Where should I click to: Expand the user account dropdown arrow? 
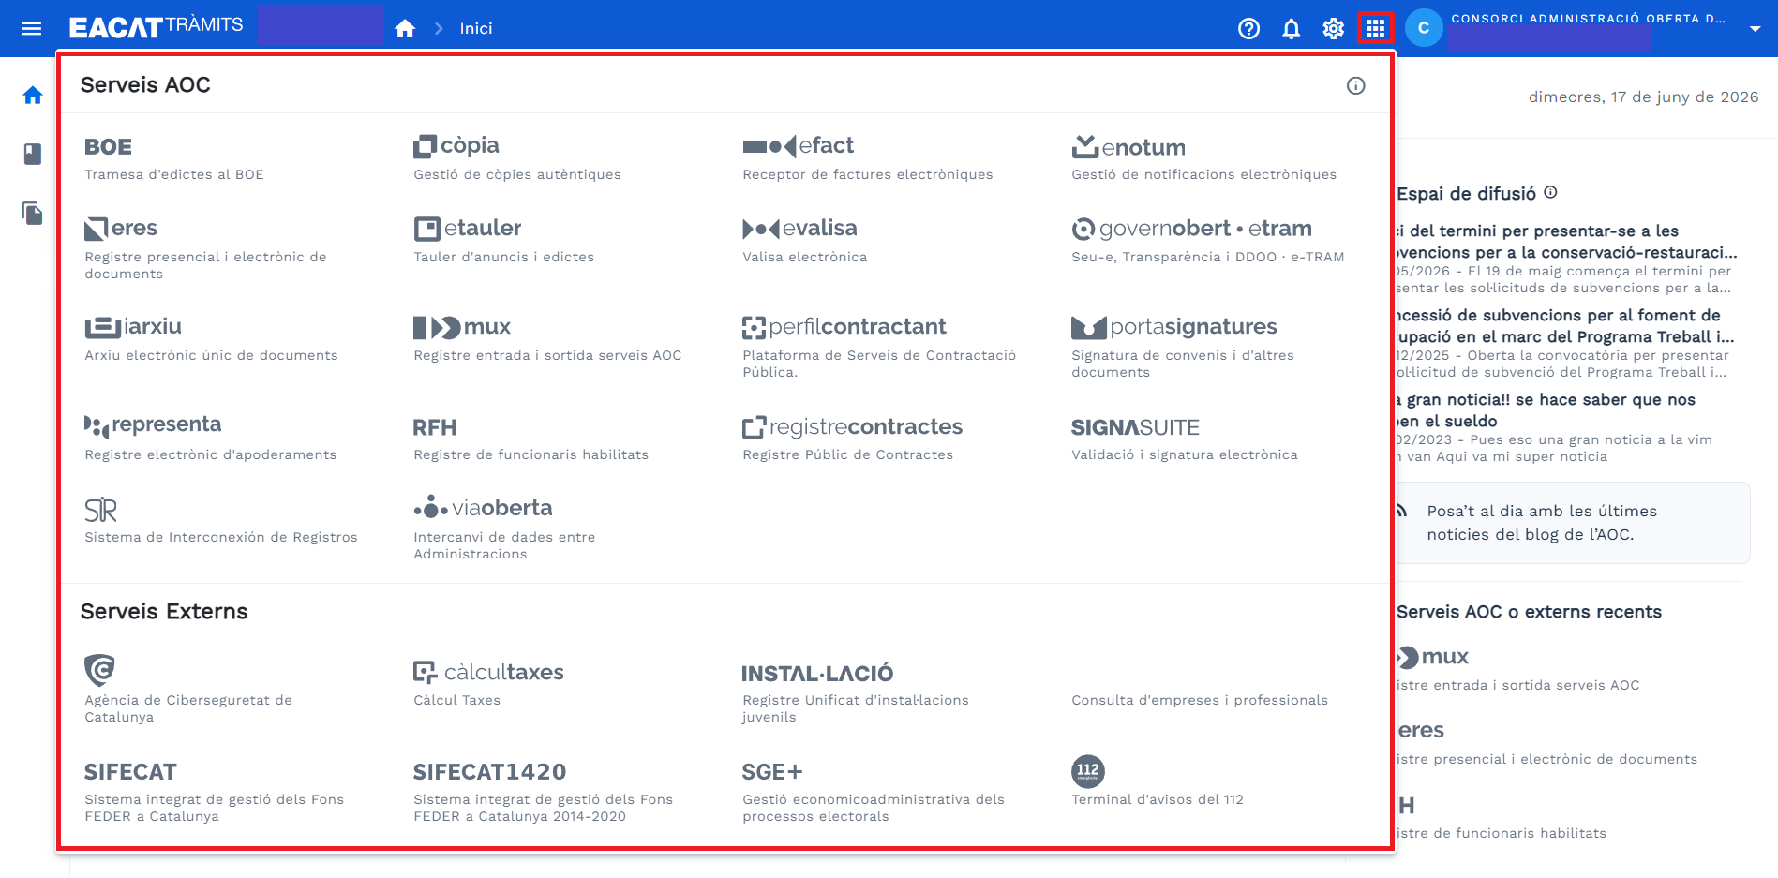pyautogui.click(x=1755, y=28)
